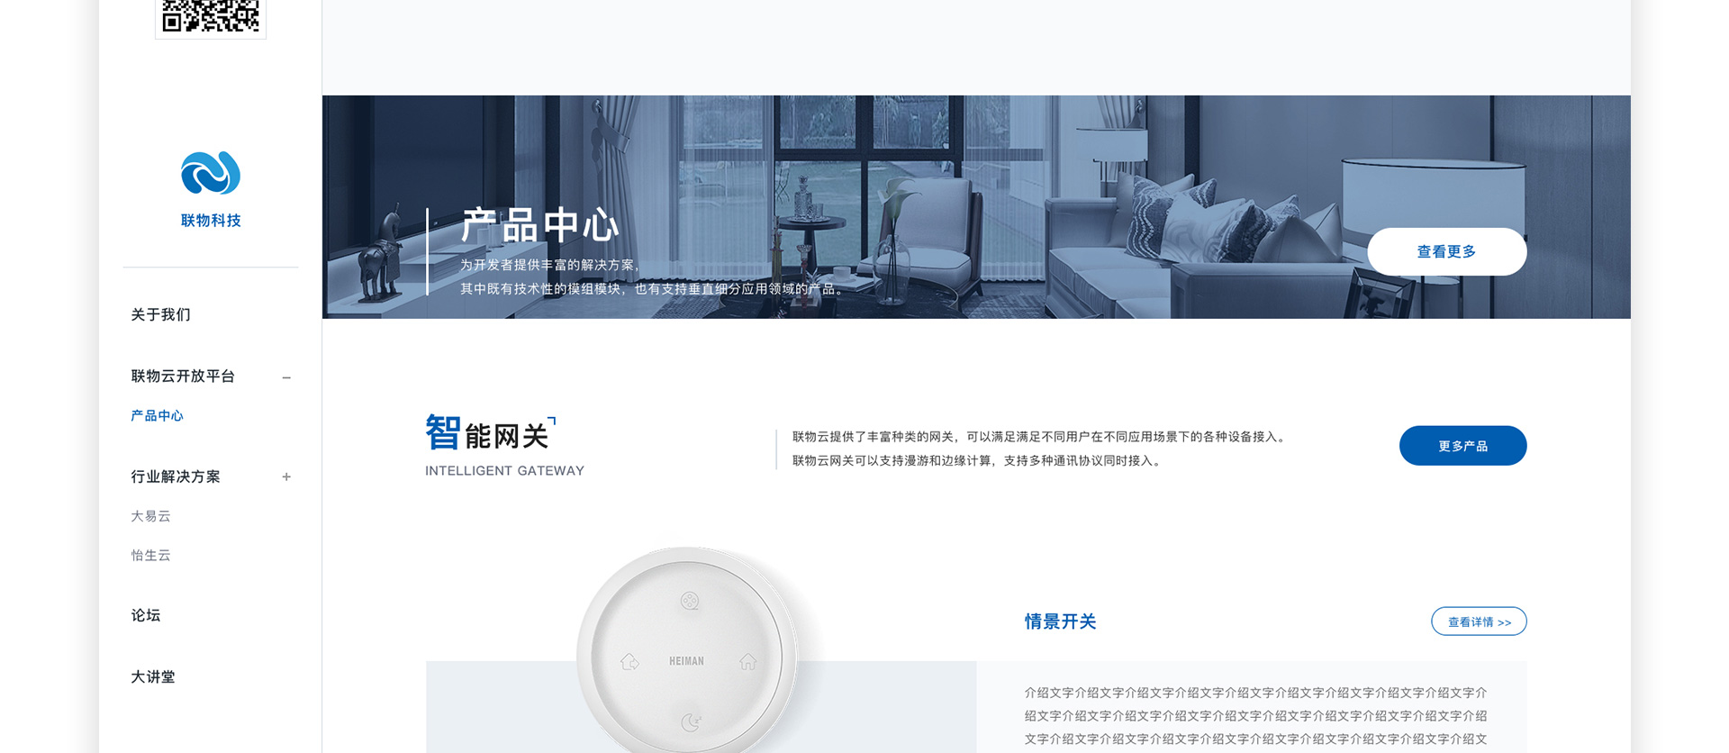Image resolution: width=1729 pixels, height=753 pixels.
Task: Click the QR code image
Action: 211,16
